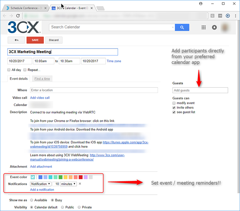Click the Add guests field
The image size is (240, 211).
click(x=200, y=90)
